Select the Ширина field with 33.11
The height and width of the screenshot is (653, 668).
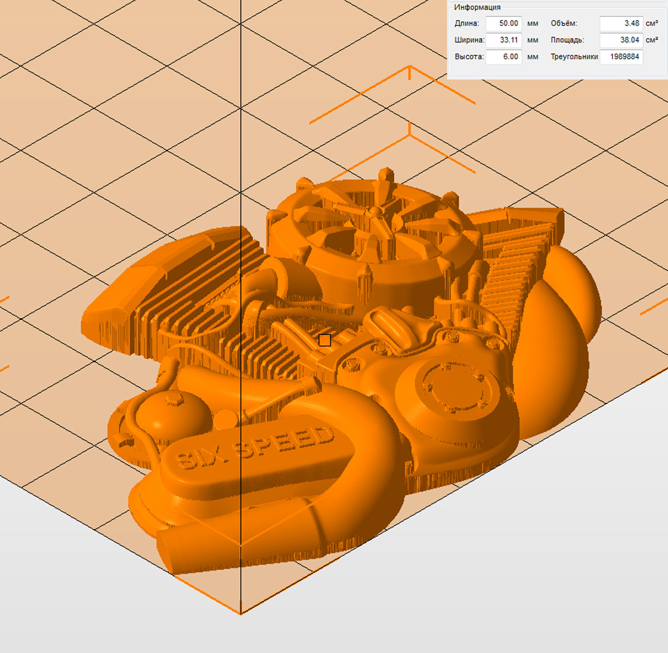tap(503, 40)
